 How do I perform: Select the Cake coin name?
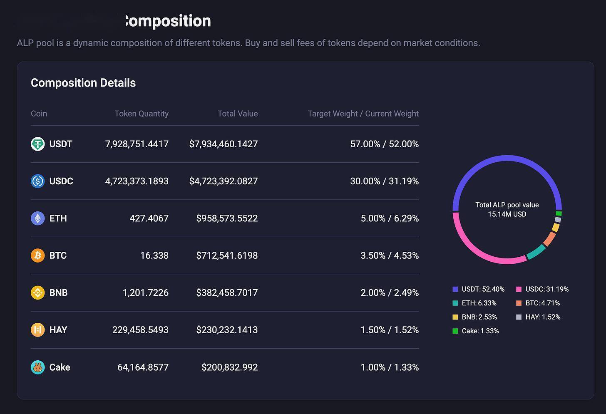60,367
